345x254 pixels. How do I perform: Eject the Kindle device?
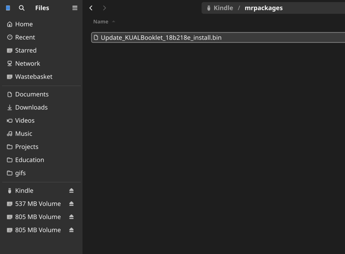[x=71, y=191]
